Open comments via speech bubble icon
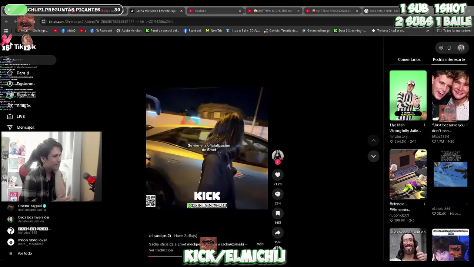The height and width of the screenshot is (267, 474). coord(278,194)
